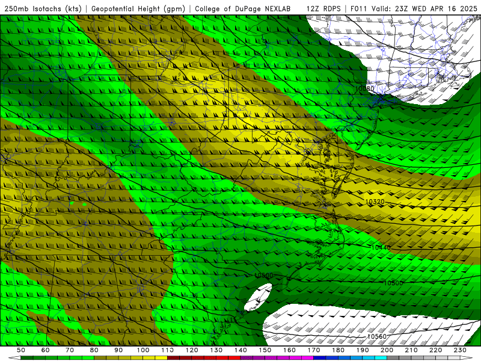Click the 150 color scale label

coord(265,350)
